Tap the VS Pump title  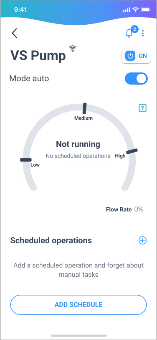[38, 56]
